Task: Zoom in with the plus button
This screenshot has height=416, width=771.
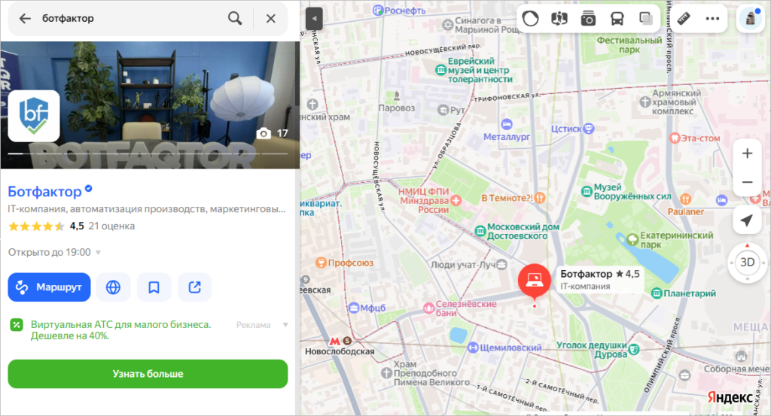Action: pos(747,153)
